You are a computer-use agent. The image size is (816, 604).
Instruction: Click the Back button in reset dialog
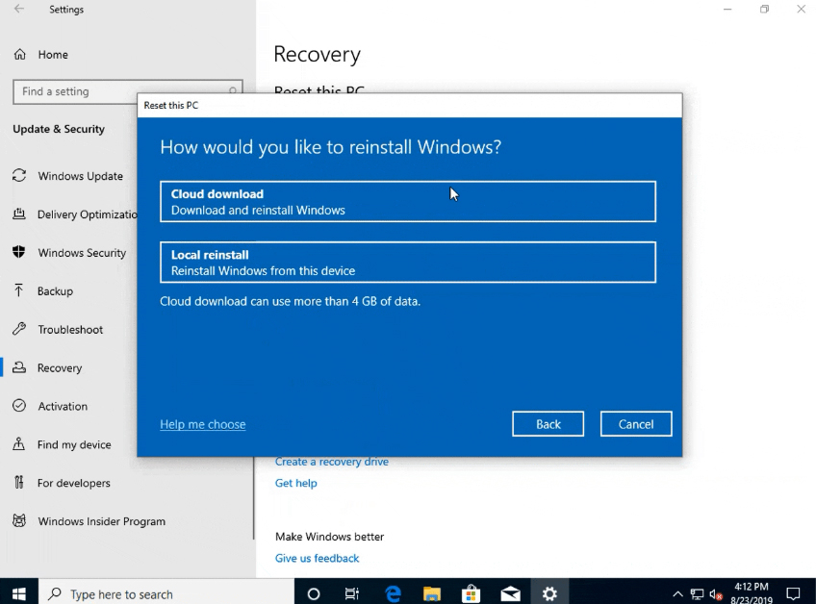[x=548, y=424]
